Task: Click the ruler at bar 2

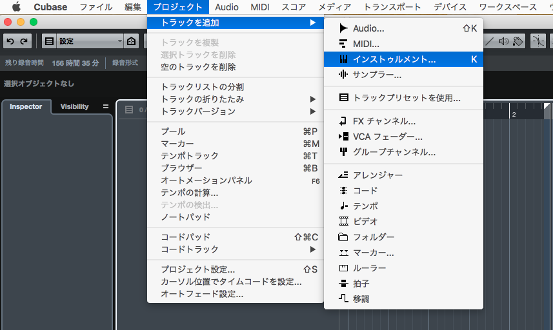Action: click(x=514, y=114)
